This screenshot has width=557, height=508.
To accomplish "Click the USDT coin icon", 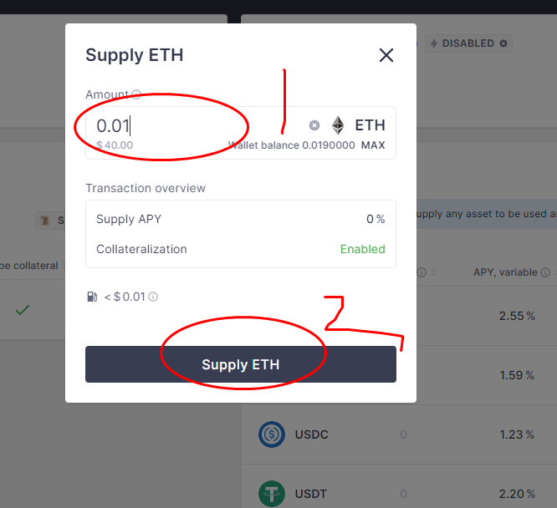I will (x=272, y=493).
